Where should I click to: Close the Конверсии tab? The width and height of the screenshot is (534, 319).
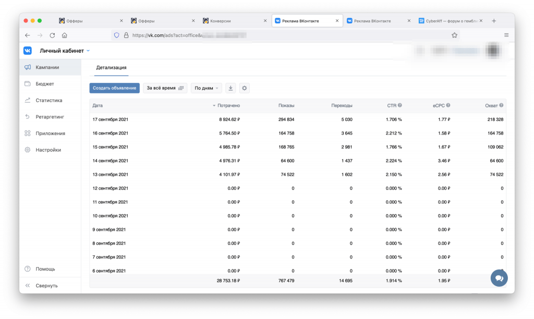pyautogui.click(x=265, y=21)
